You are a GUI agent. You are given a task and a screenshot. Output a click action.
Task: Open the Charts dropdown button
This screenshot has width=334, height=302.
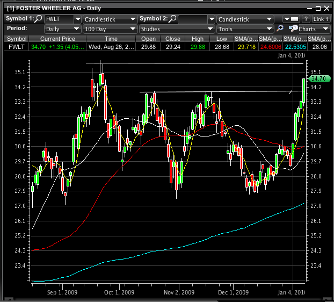coord(310,29)
